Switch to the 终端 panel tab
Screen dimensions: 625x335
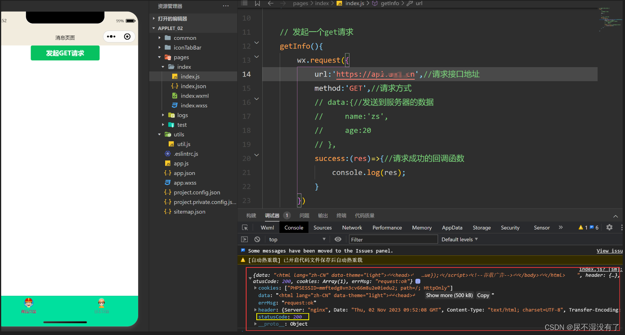point(341,216)
